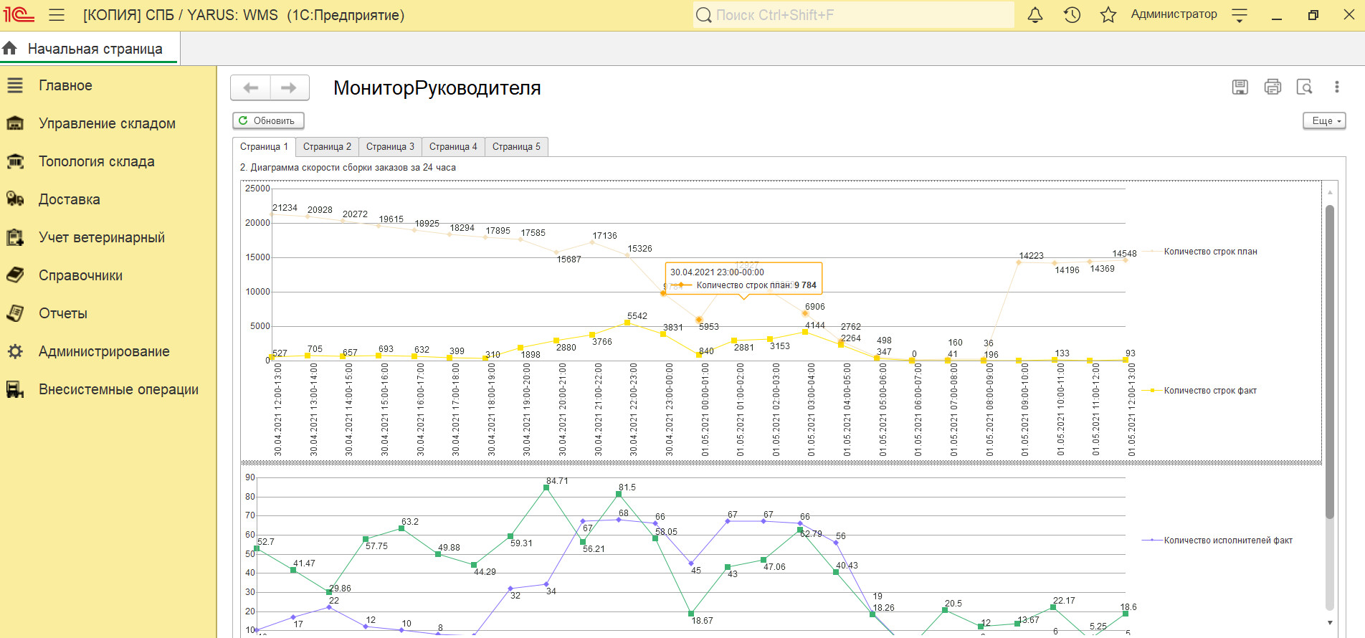Click the 1C logo icon
Image resolution: width=1365 pixels, height=638 pixels.
click(x=19, y=14)
